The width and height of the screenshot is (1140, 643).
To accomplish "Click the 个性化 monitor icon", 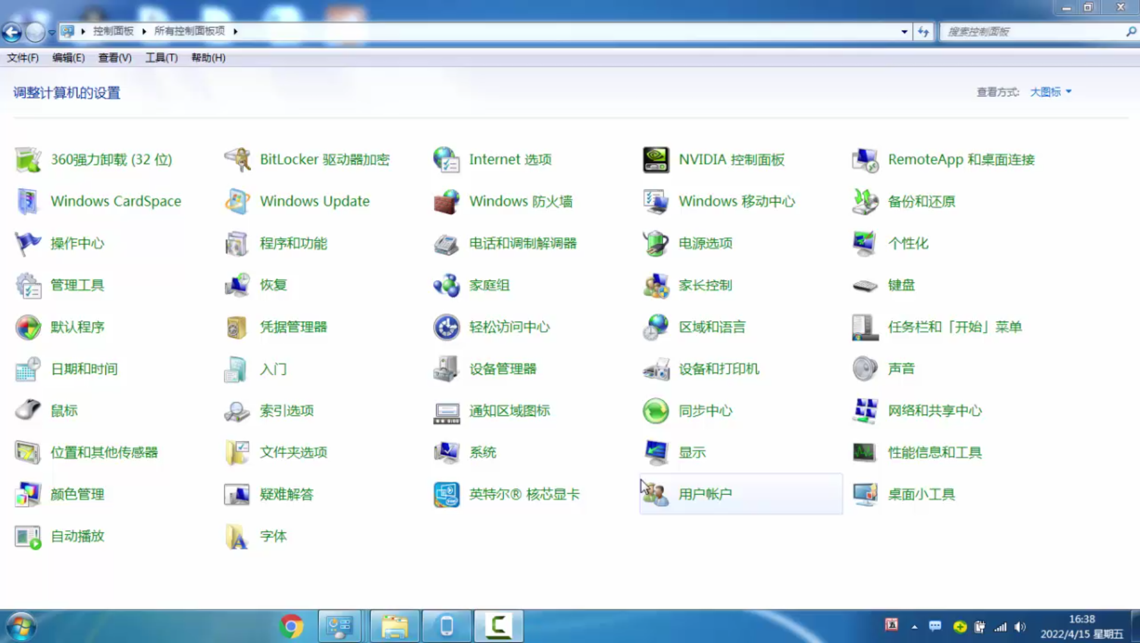I will 866,244.
